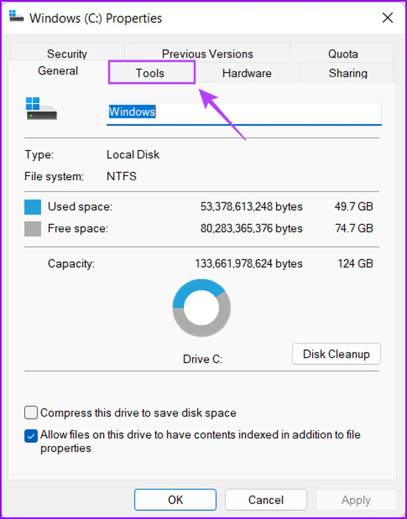Open the Hardware tab

247,73
